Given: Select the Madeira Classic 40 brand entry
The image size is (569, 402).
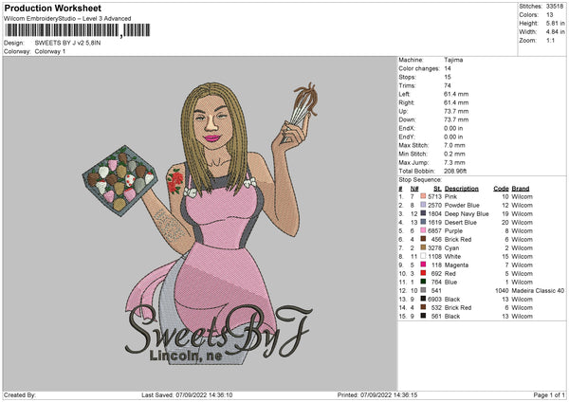Looking at the screenshot, I should point(538,291).
